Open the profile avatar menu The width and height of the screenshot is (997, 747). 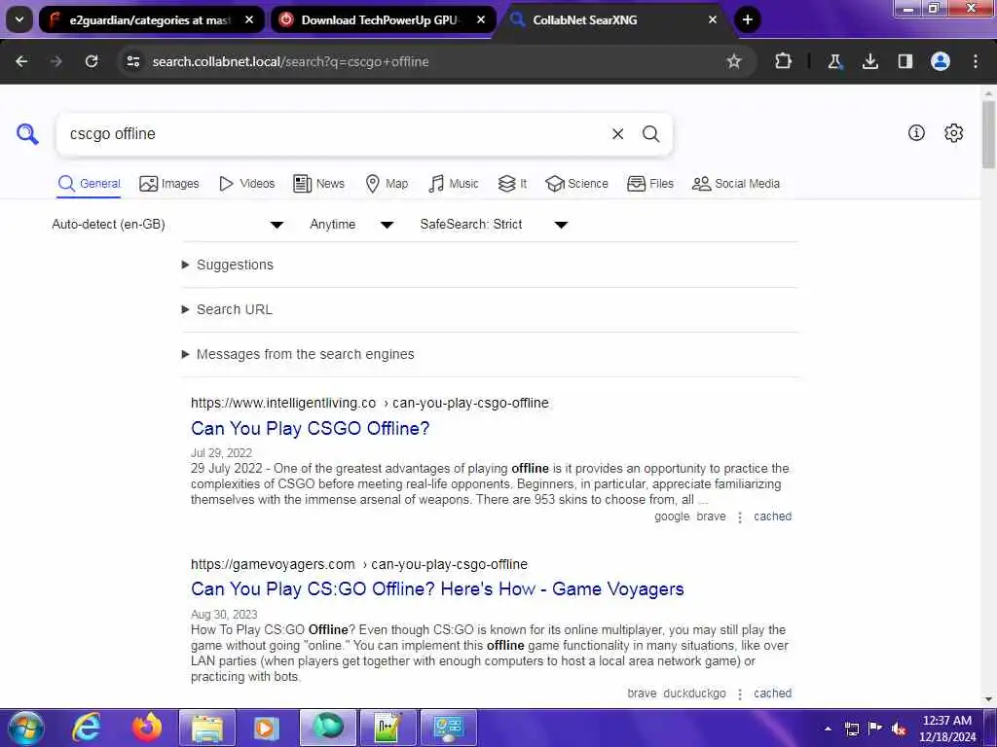[x=940, y=61]
